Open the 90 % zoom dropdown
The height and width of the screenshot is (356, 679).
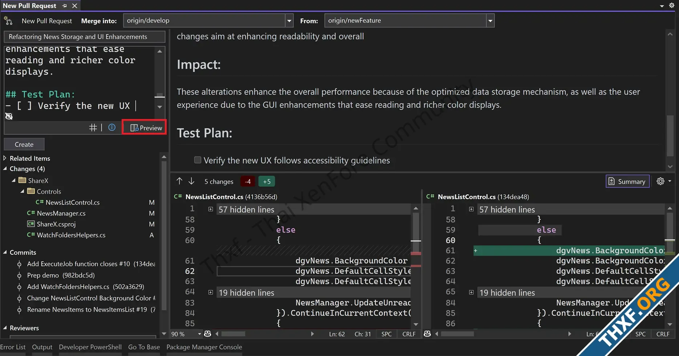click(199, 334)
